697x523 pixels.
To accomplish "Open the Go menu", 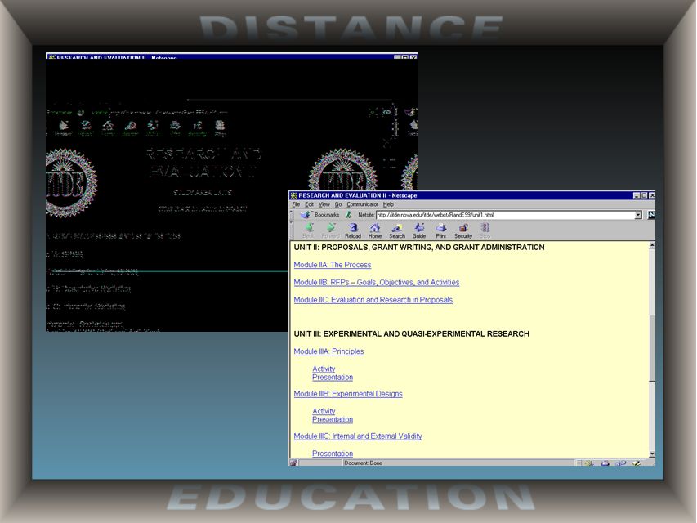I will 337,204.
